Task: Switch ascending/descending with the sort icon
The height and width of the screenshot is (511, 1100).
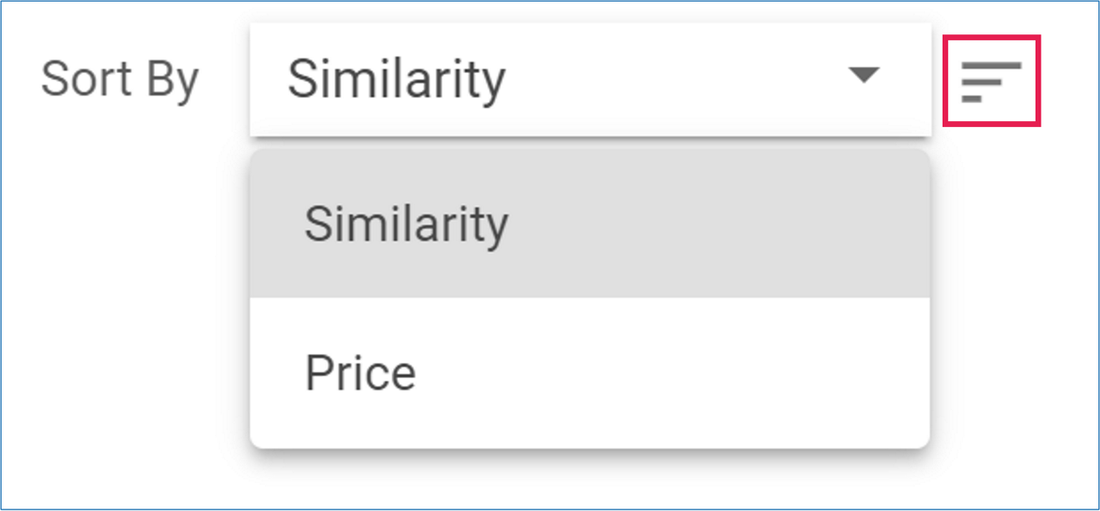Action: coord(991,81)
